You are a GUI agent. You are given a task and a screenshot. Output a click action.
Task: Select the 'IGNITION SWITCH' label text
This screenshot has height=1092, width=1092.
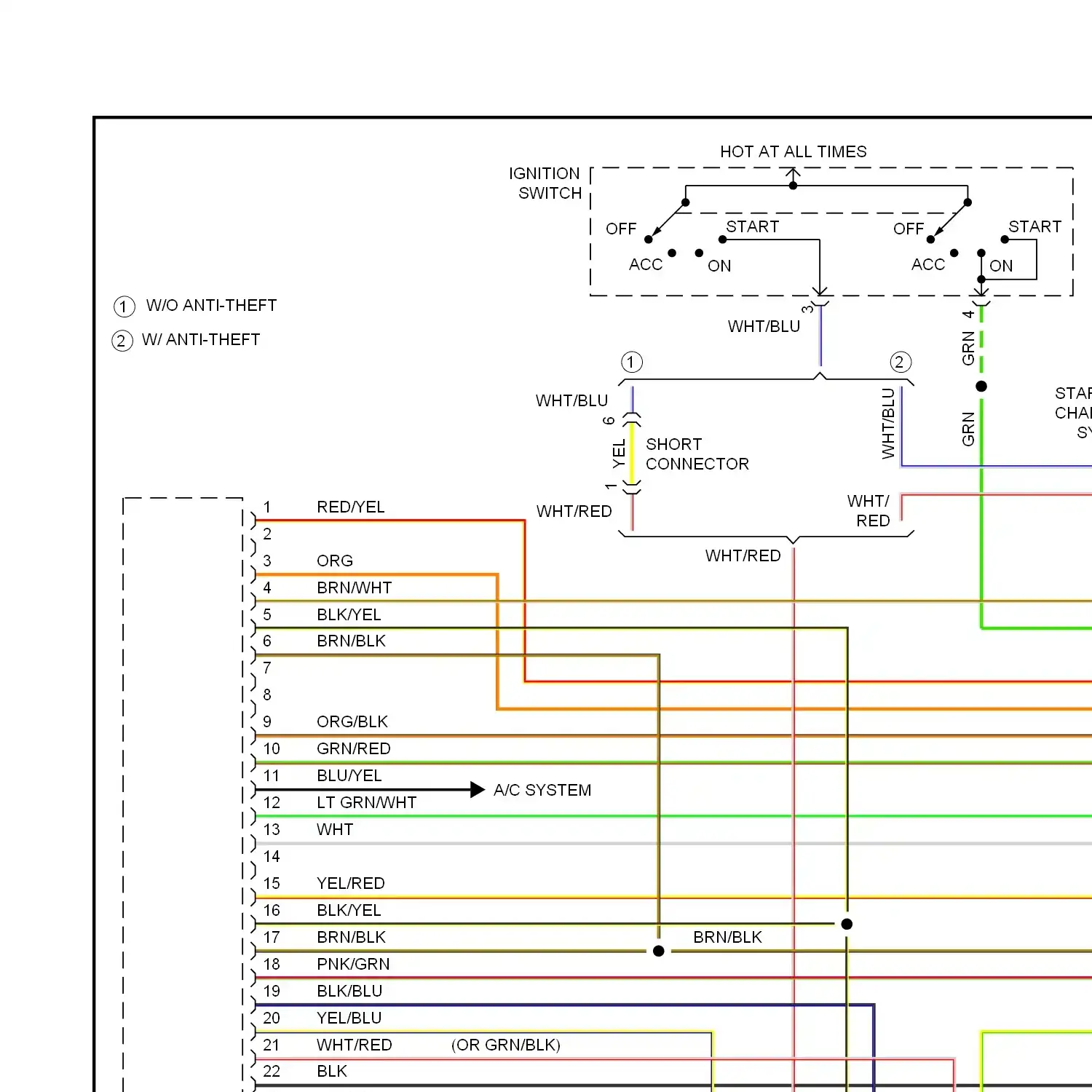pyautogui.click(x=545, y=183)
